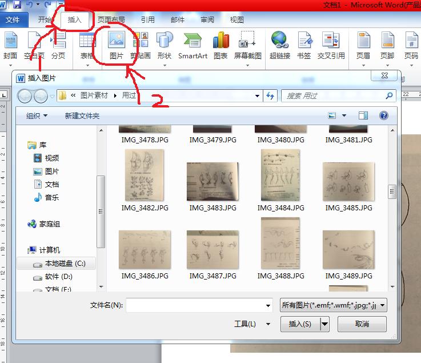This screenshot has height=363, width=421.
Task: Insert a Chart (图表)
Action: [220, 46]
